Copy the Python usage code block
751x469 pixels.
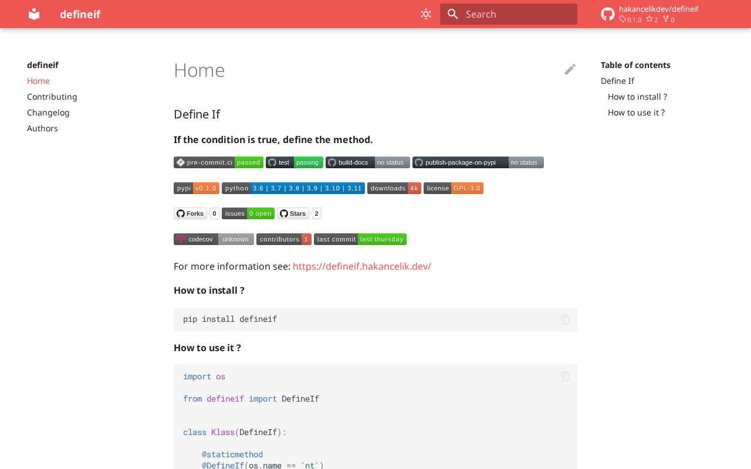[565, 376]
